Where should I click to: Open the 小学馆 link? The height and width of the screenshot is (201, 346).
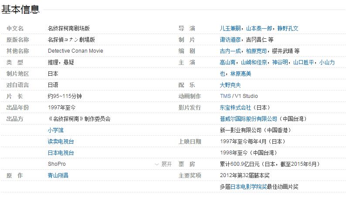coord(56,130)
